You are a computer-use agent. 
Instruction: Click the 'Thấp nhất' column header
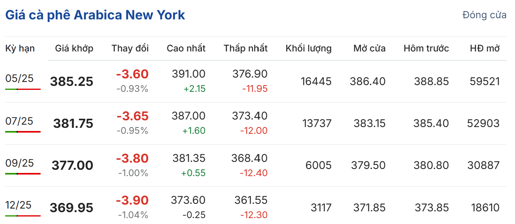point(245,49)
